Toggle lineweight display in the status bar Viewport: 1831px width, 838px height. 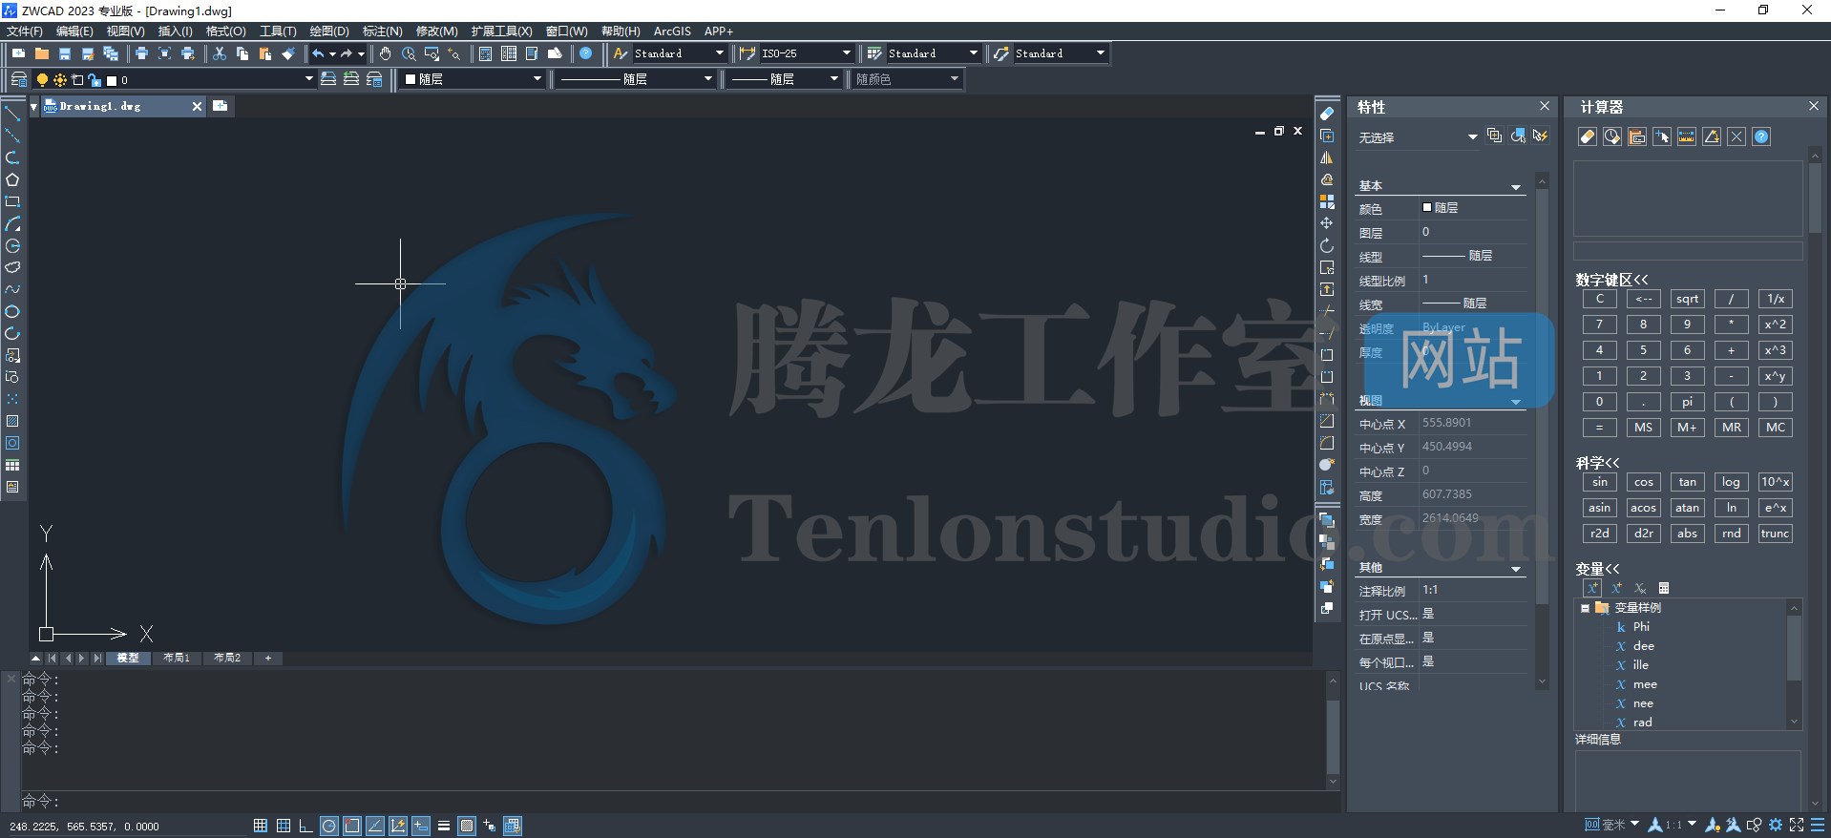pyautogui.click(x=444, y=826)
